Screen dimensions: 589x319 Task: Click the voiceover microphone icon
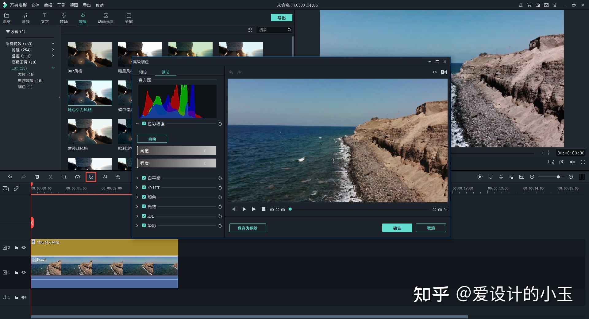[501, 177]
